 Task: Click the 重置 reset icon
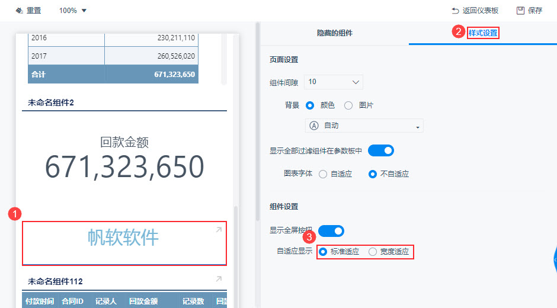tap(19, 11)
